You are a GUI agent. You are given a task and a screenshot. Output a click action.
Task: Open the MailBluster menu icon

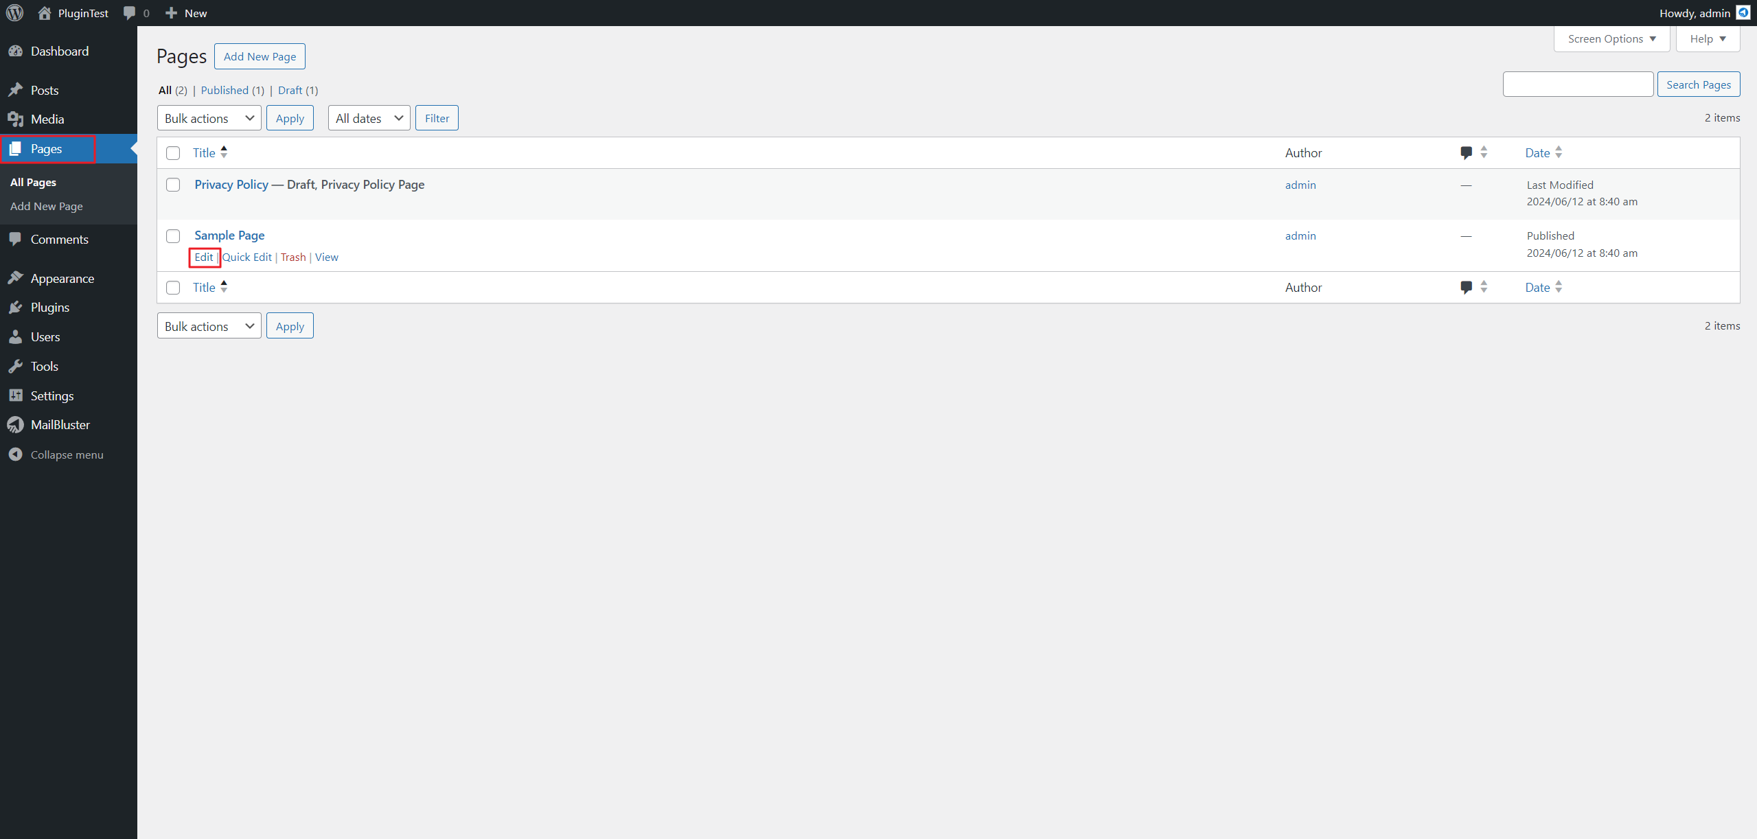tap(15, 425)
